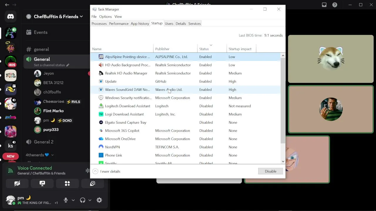Select Microsoft 365 Copilot startup entry
This screenshot has width=376, height=211.
pos(185,131)
